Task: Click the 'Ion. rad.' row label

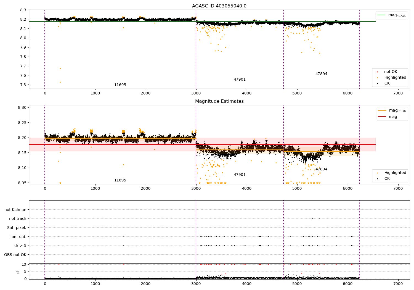Action: coord(18,237)
